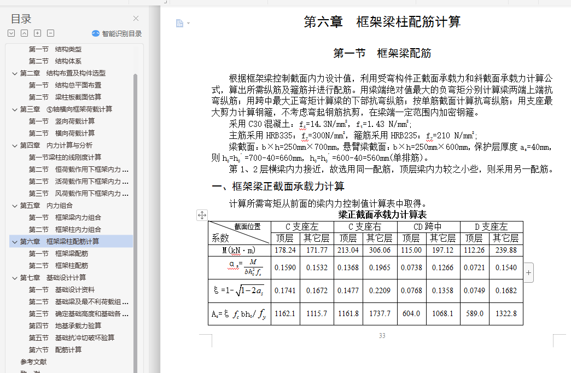Jump to 第二节 梁柱板截面估算
This screenshot has width=571, height=373.
(x=65, y=97)
